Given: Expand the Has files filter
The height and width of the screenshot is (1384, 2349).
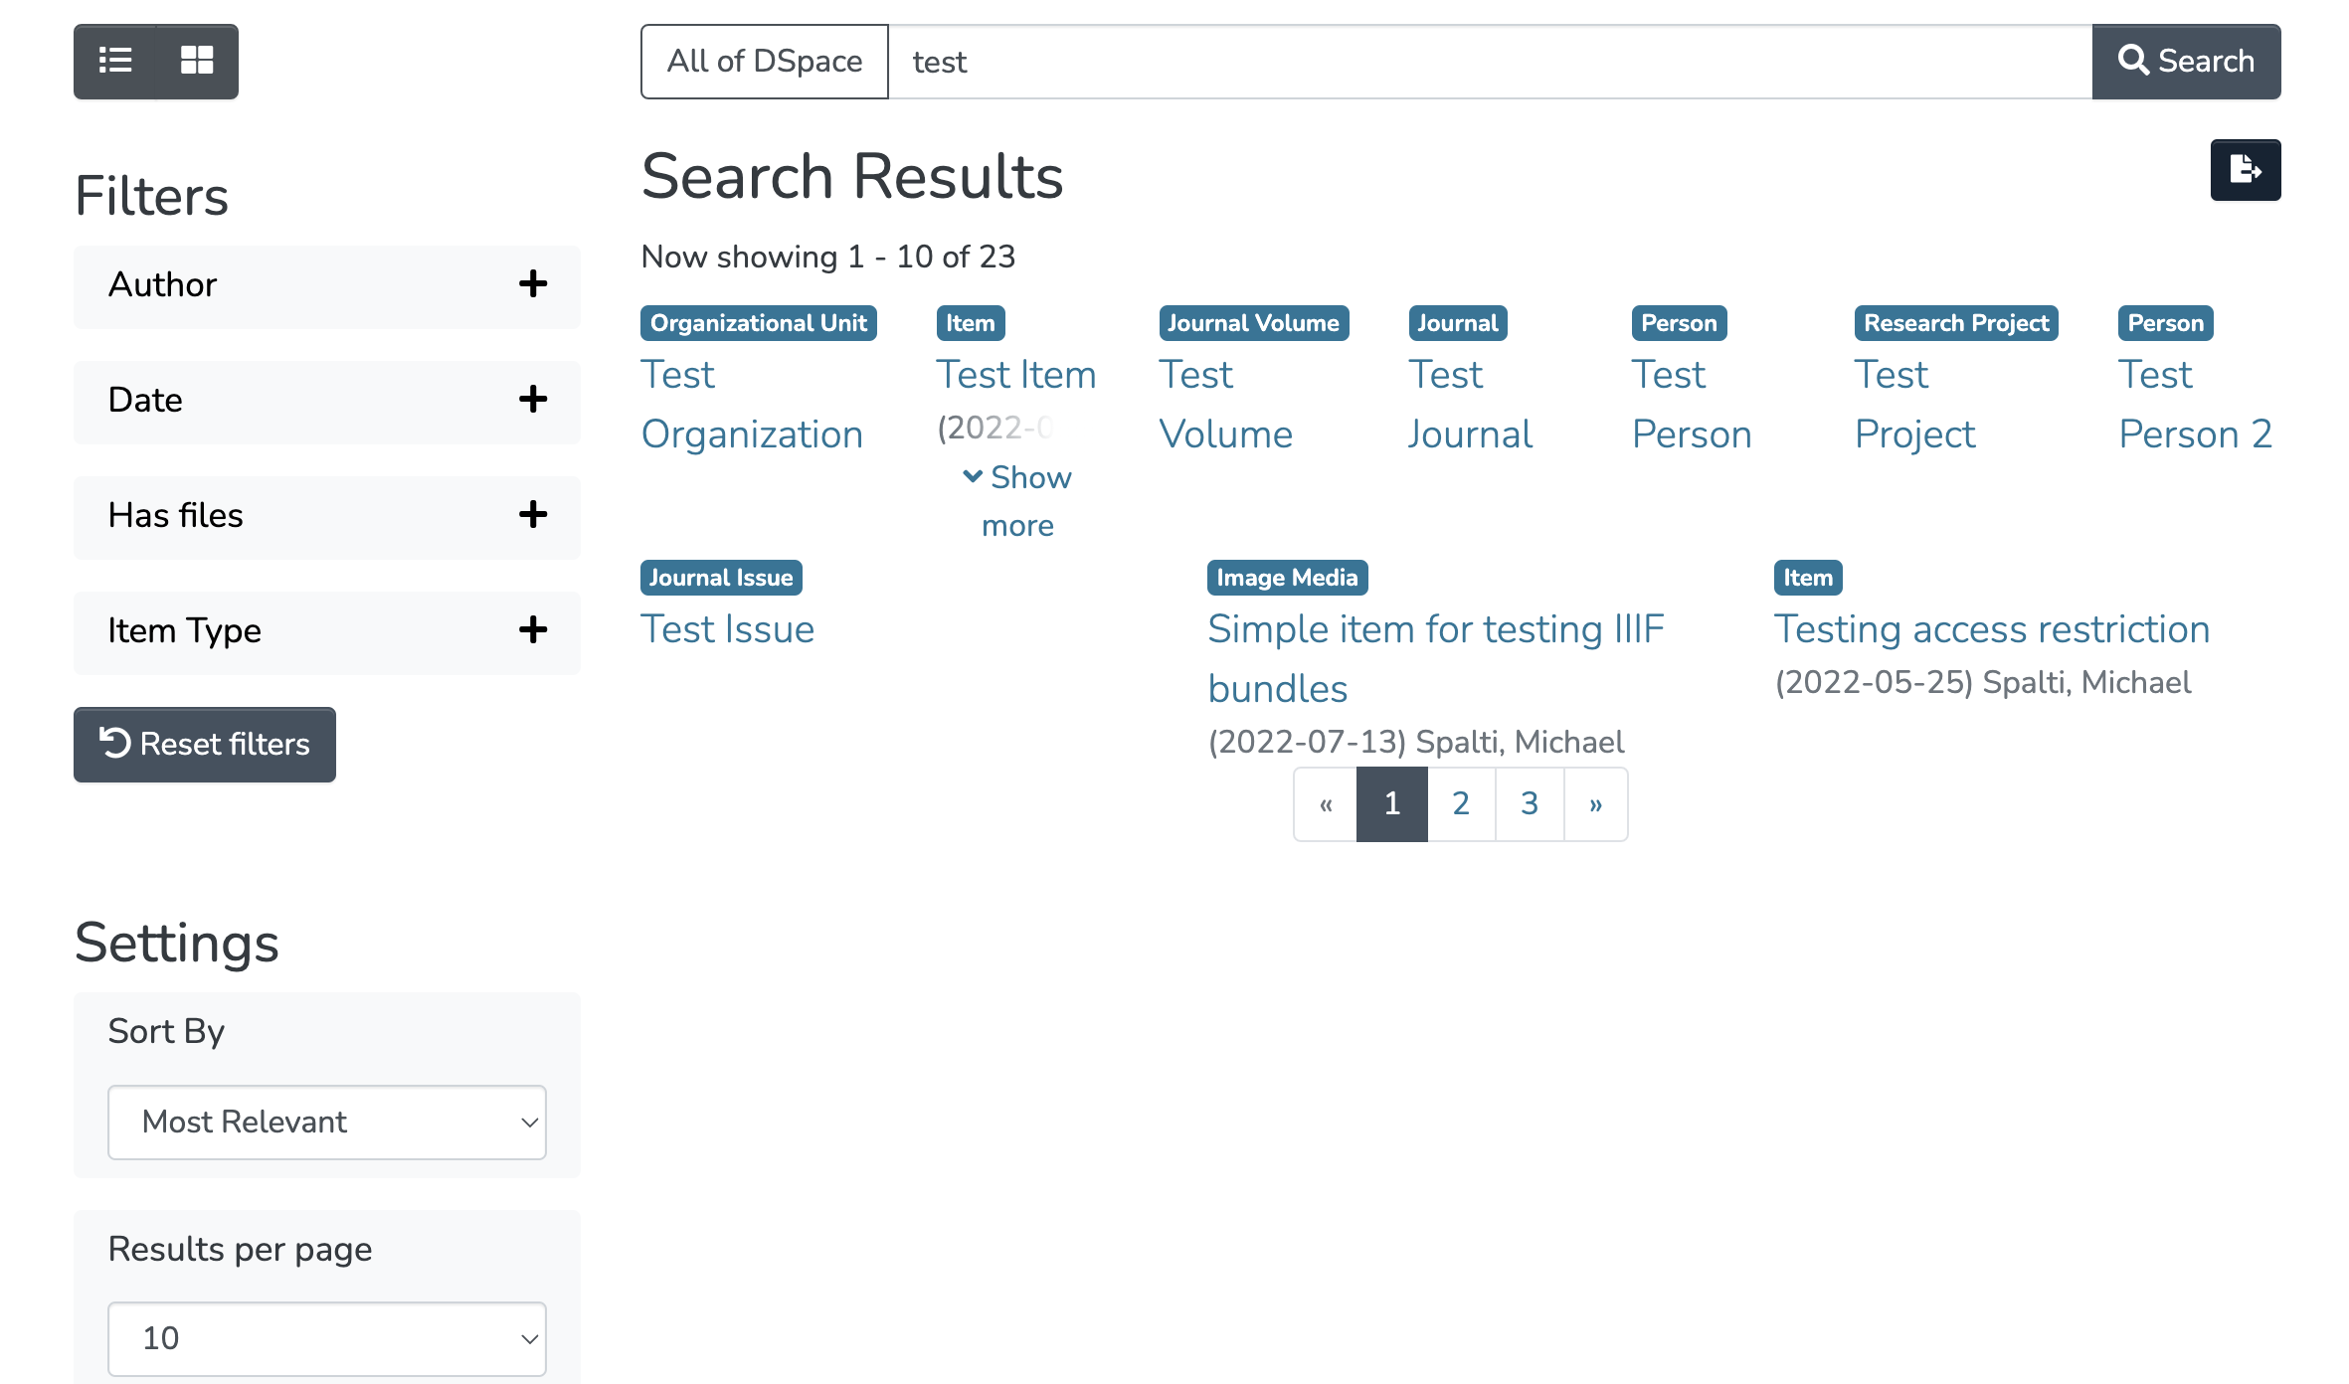Looking at the screenshot, I should tap(533, 515).
